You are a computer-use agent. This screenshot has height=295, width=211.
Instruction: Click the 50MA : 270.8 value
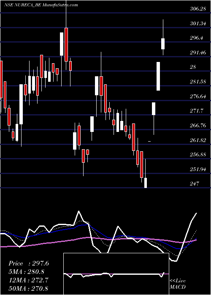[x=28, y=288]
